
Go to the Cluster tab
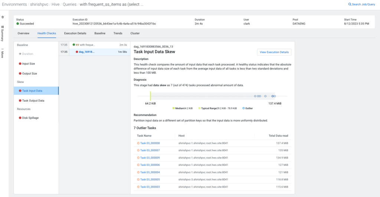point(135,33)
